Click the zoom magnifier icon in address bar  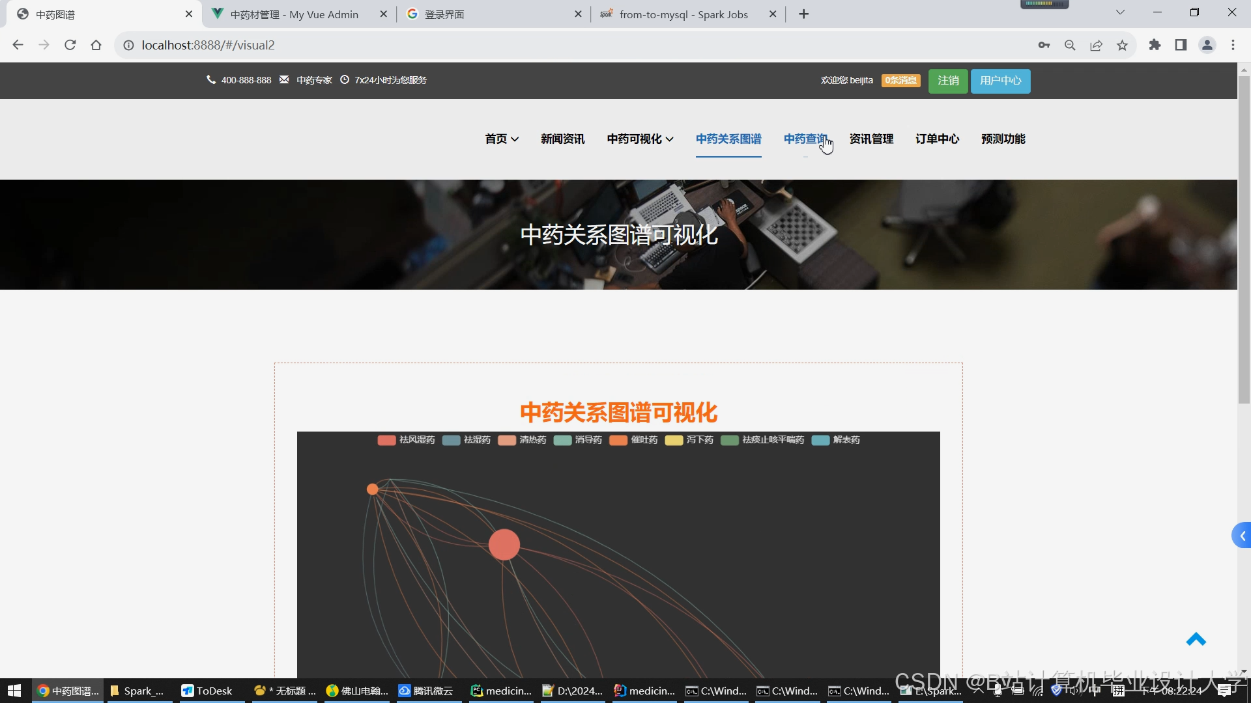(1070, 45)
